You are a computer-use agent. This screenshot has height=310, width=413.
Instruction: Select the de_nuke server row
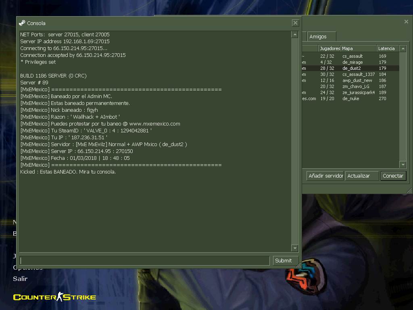pyautogui.click(x=350, y=98)
